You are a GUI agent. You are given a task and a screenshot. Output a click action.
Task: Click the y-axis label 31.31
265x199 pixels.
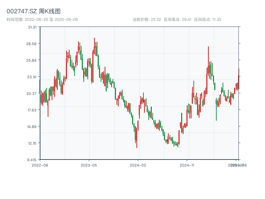pos(32,27)
